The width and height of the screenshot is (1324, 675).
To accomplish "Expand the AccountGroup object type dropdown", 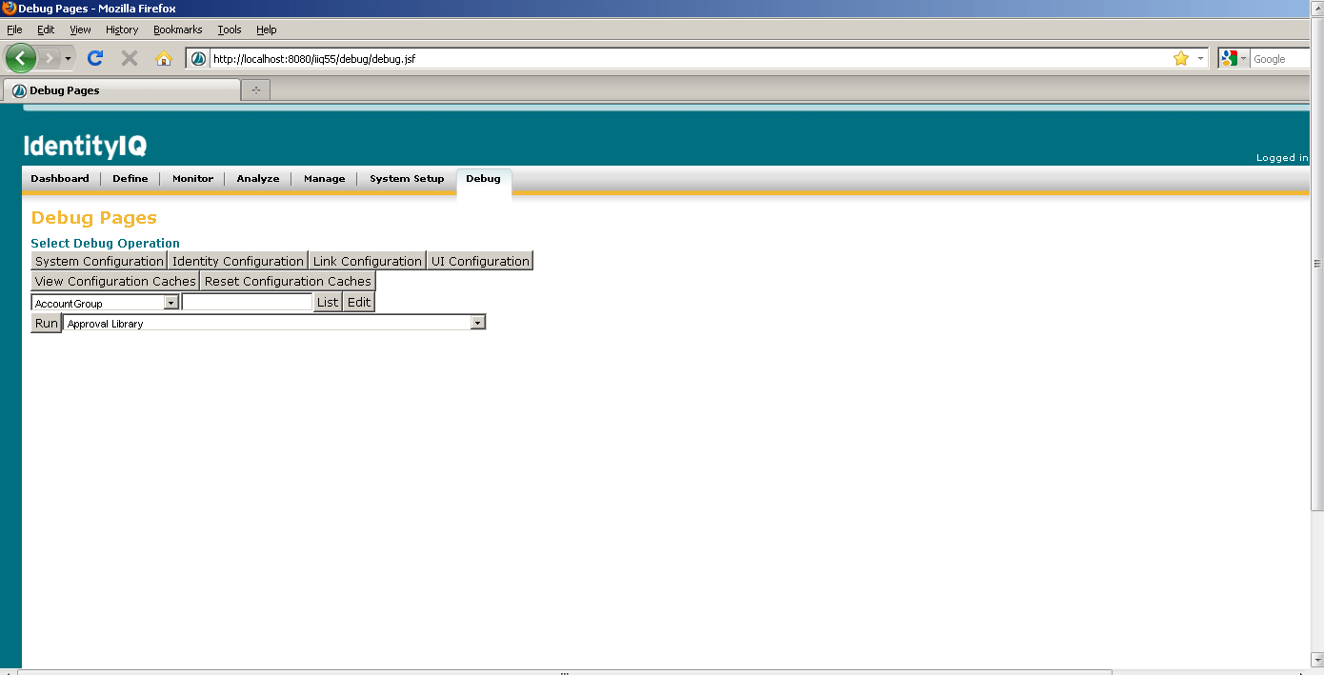I will 171,303.
